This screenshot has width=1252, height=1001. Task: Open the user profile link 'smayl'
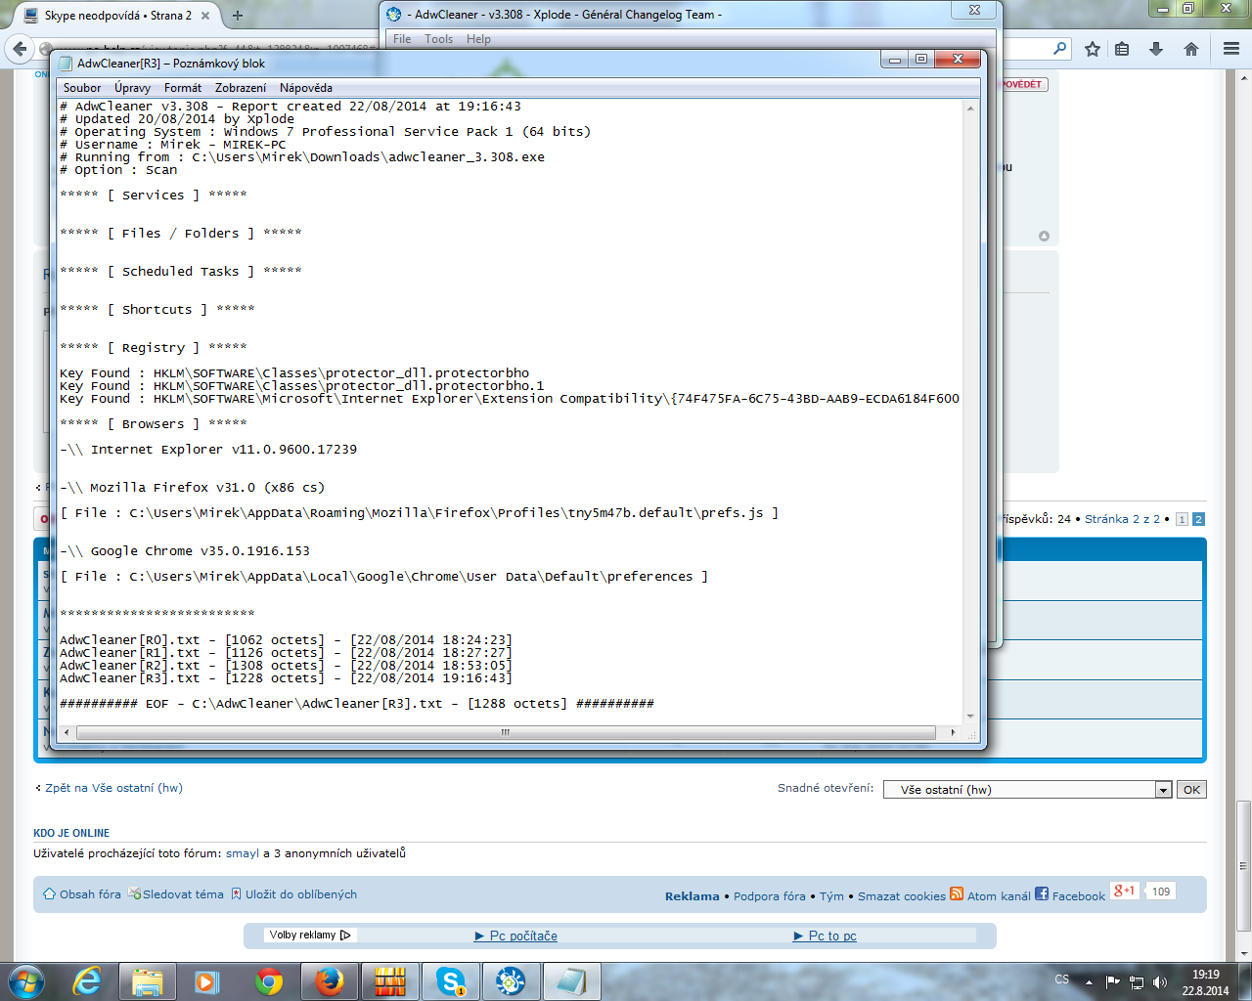tap(243, 853)
